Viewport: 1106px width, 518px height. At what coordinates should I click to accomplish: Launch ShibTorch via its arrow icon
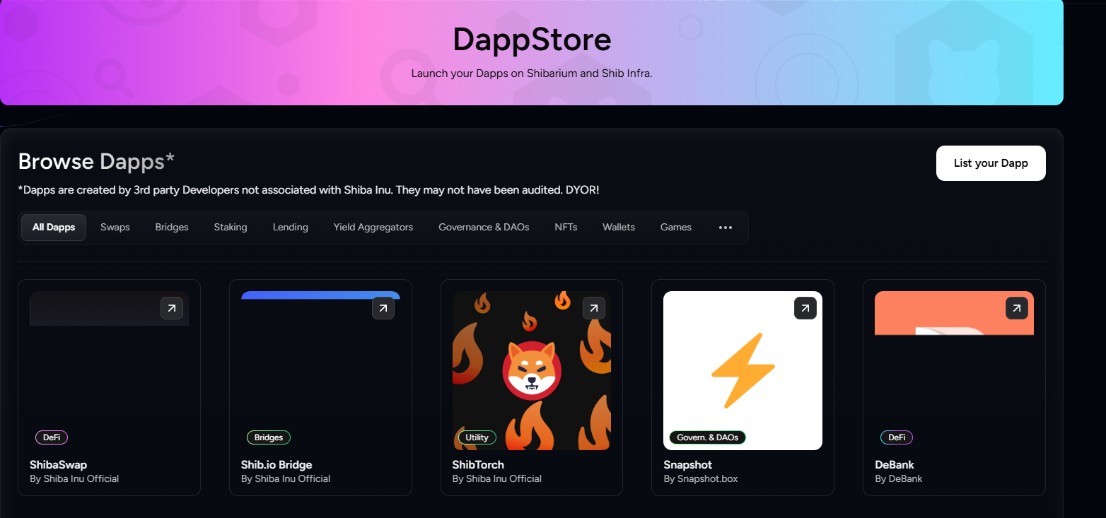(x=594, y=308)
